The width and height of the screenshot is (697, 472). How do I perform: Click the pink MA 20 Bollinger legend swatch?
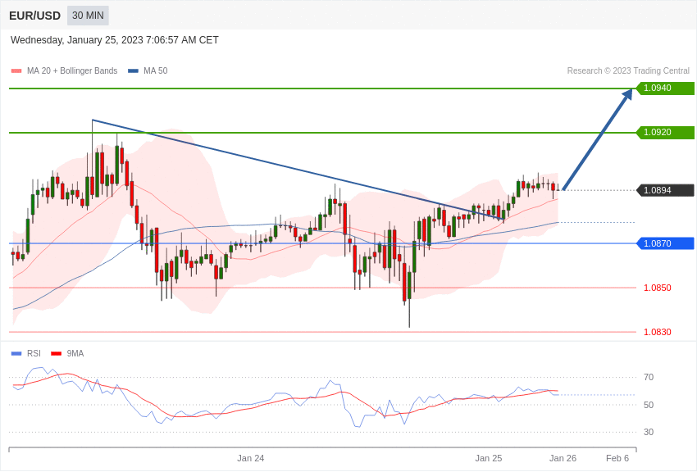16,71
